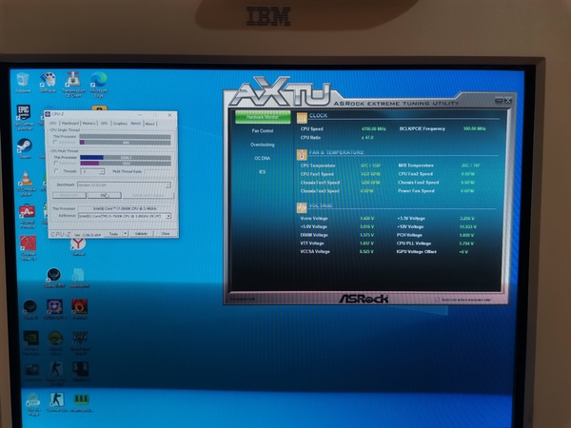Minimize the AXTU window
This screenshot has height=428, width=571.
499,100
